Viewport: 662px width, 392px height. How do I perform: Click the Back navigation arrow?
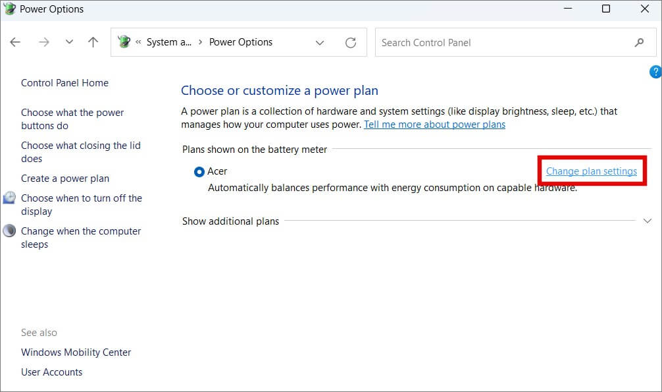[x=15, y=42]
